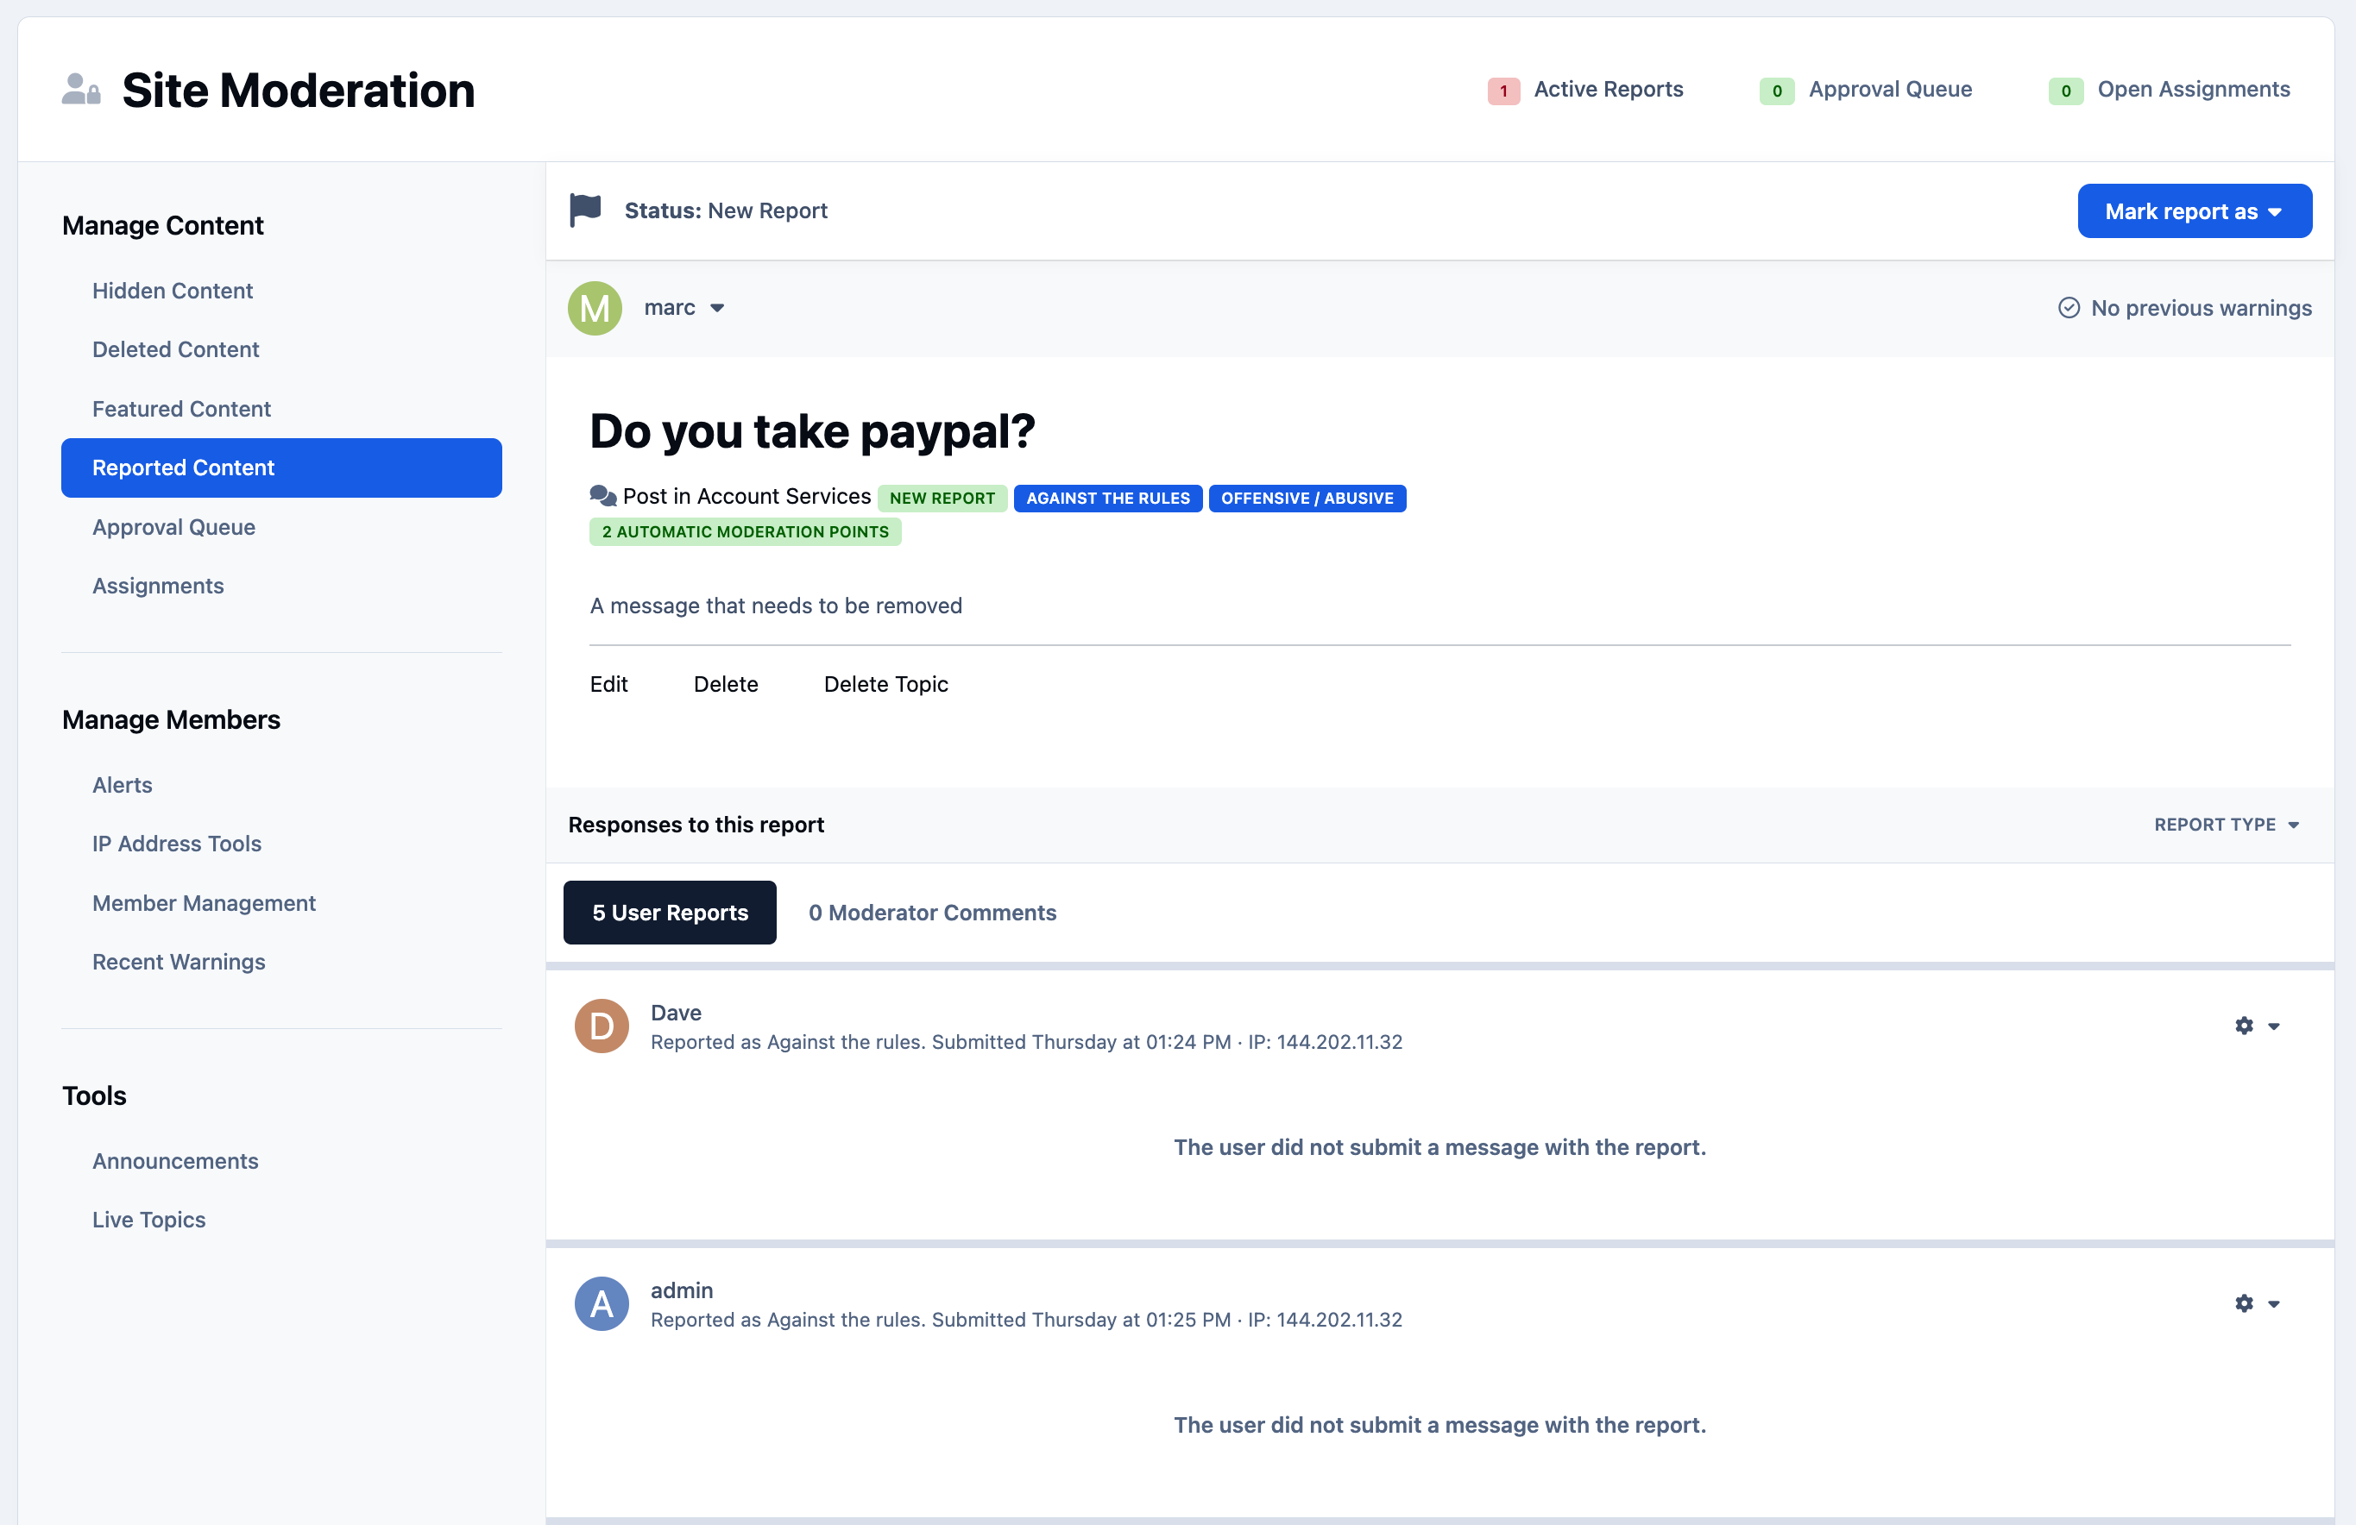Click the forum post speech bubbles icon
This screenshot has height=1525, width=2356.
click(603, 495)
